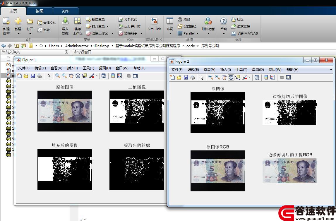Click the Open folder icon in Figure 2

click(179, 77)
